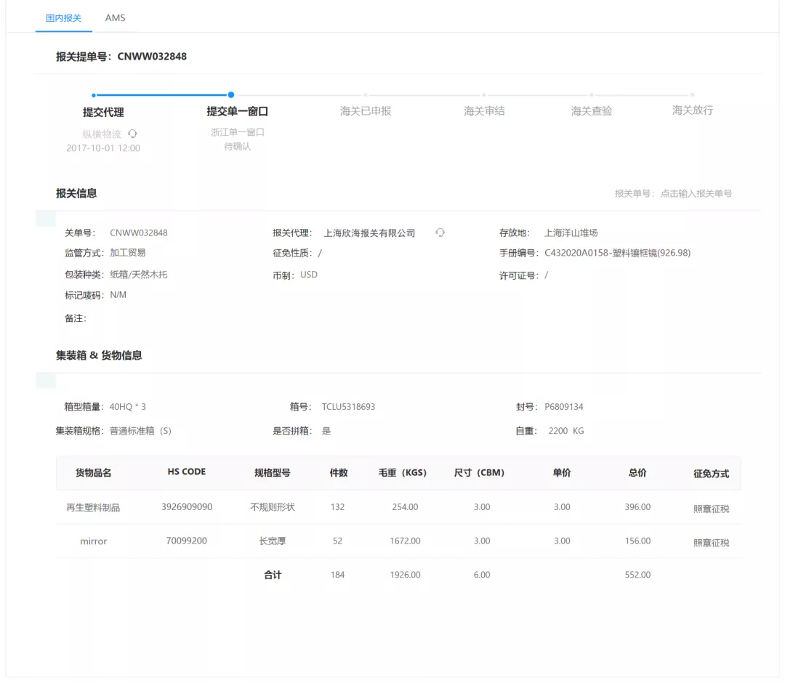This screenshot has height=683, width=785.
Task: Click the refresh icon beside 上海欣海报关有限公司
Action: coord(438,233)
